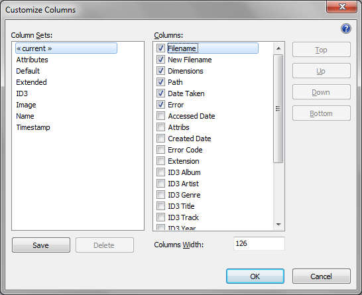Click the Cancel button
Screen dimensions: 362x295
coord(322,276)
